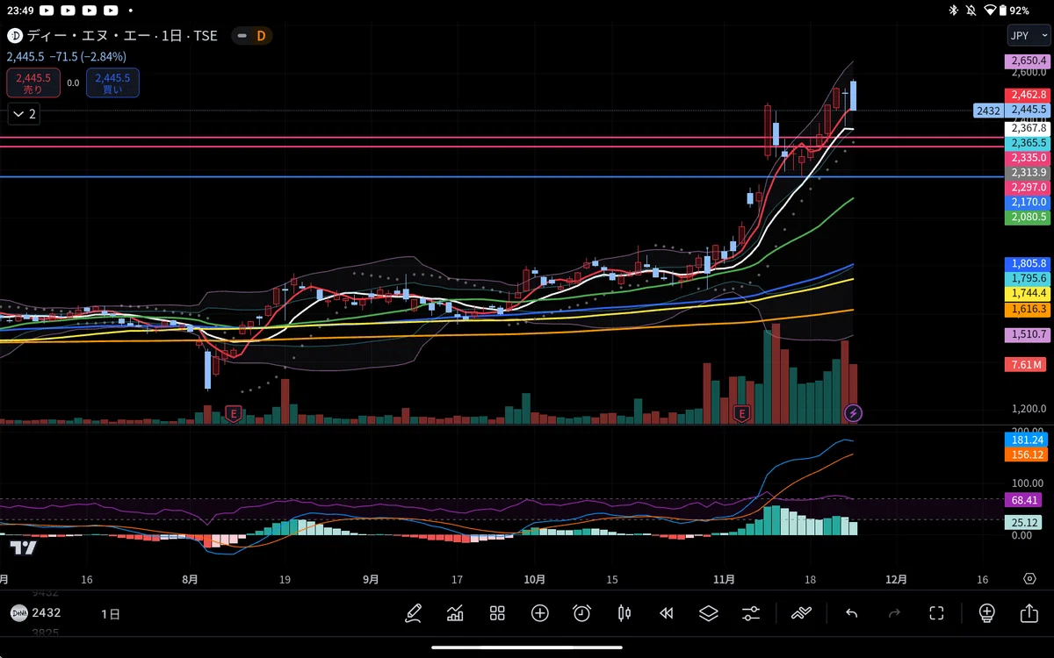Tap the 2,650.4 price label
This screenshot has height=658, width=1054.
coord(1028,61)
